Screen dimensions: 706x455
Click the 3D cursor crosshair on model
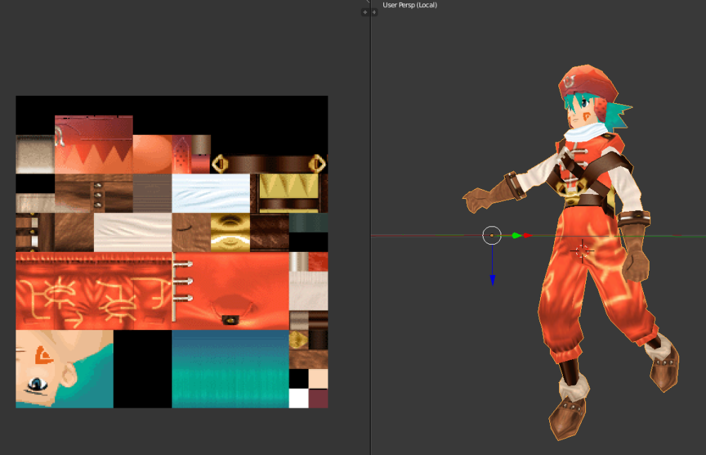click(x=582, y=250)
